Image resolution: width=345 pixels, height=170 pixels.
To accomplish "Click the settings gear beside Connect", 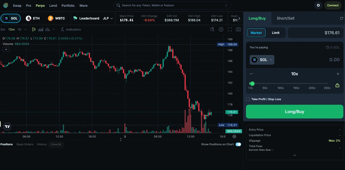I will click(x=318, y=5).
